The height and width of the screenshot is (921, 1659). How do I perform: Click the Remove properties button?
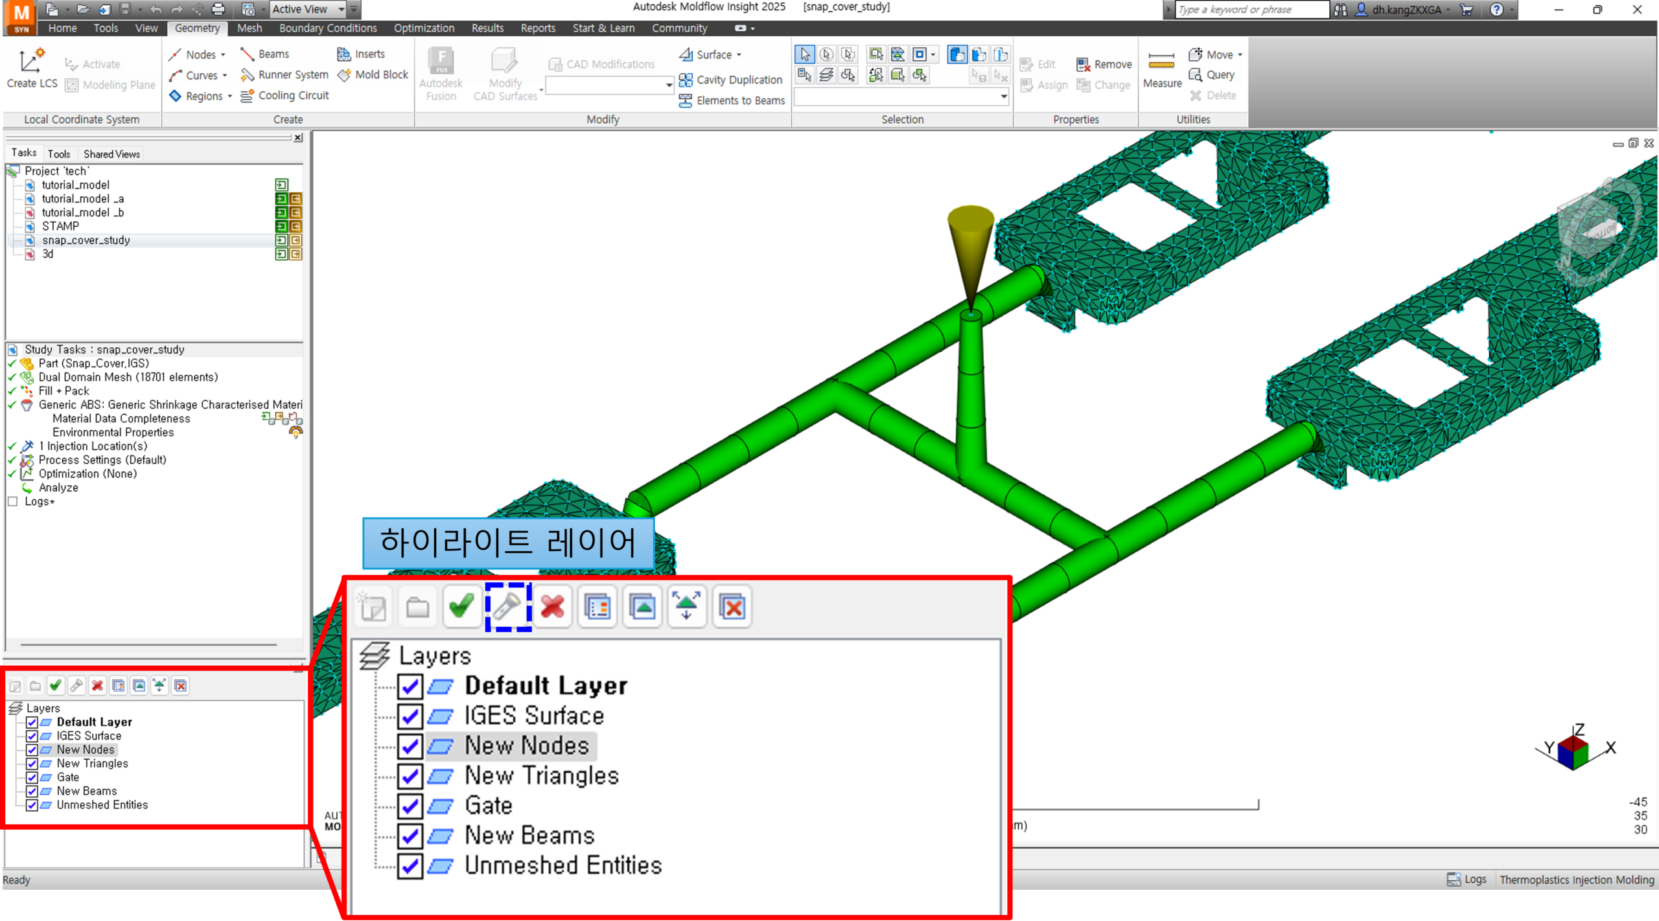1104,64
